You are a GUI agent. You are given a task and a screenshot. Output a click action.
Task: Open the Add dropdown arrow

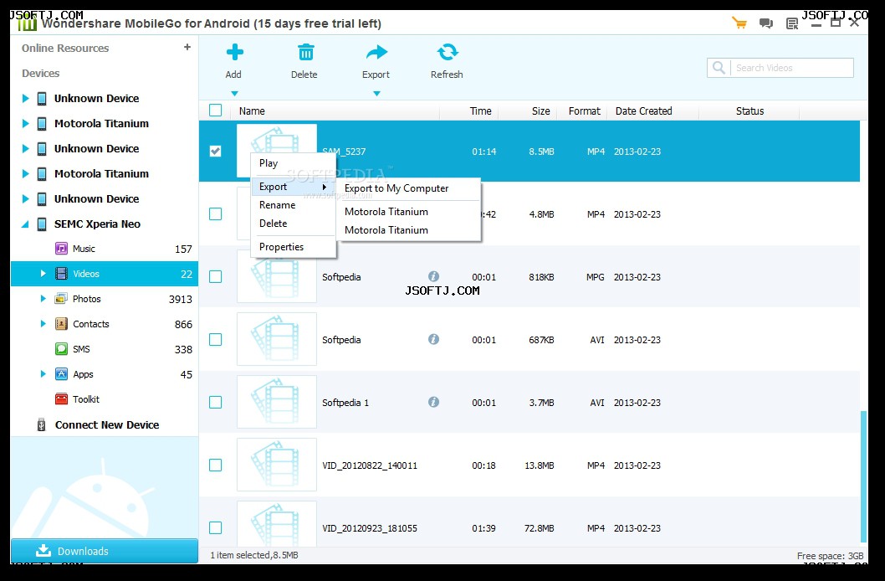[x=235, y=94]
